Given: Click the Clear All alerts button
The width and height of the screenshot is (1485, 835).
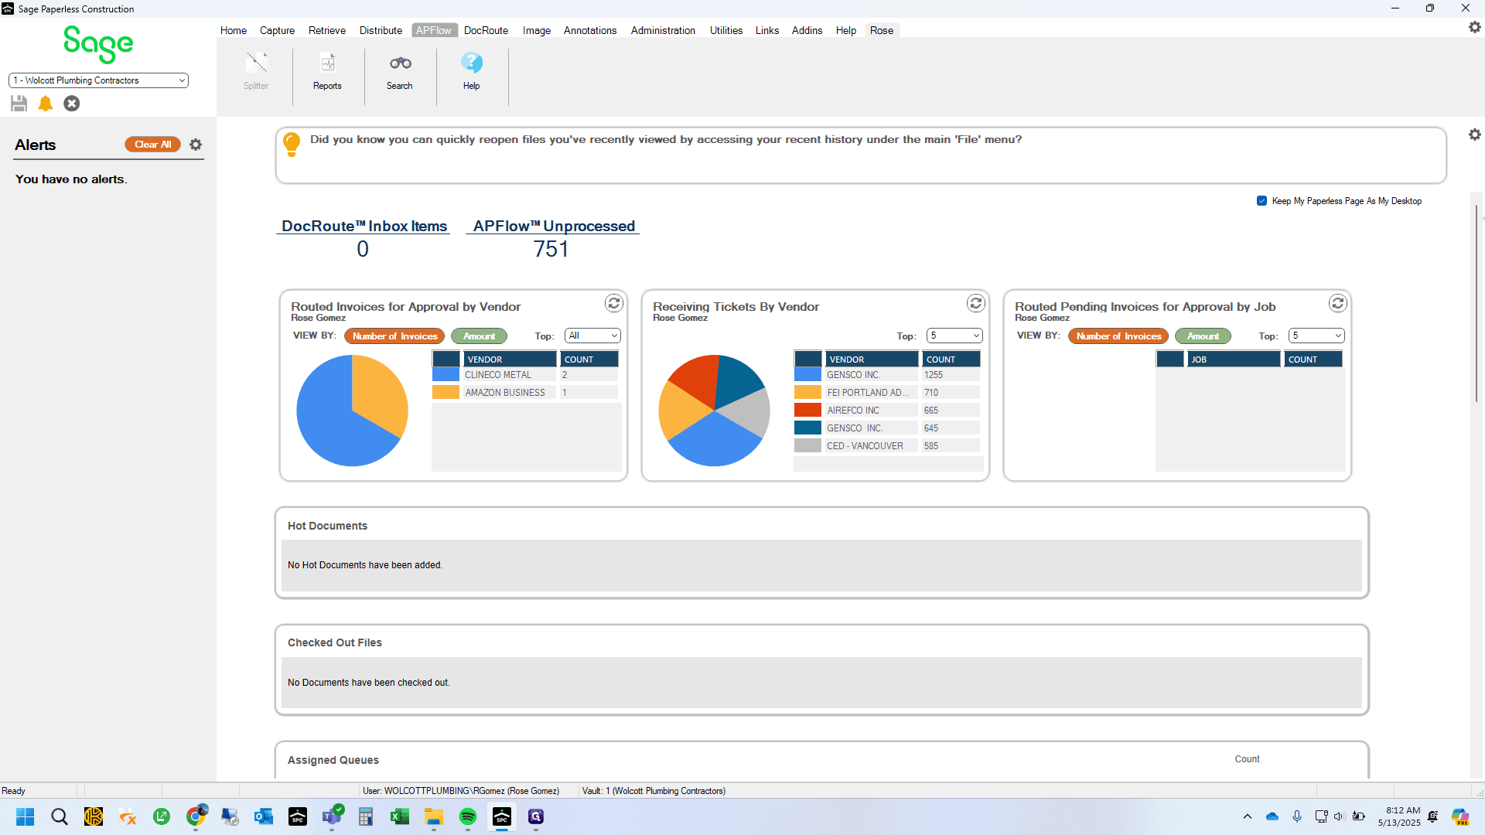Looking at the screenshot, I should [153, 145].
